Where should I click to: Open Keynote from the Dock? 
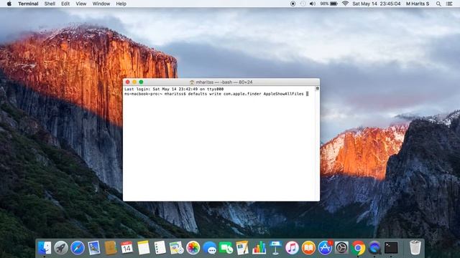click(275, 248)
